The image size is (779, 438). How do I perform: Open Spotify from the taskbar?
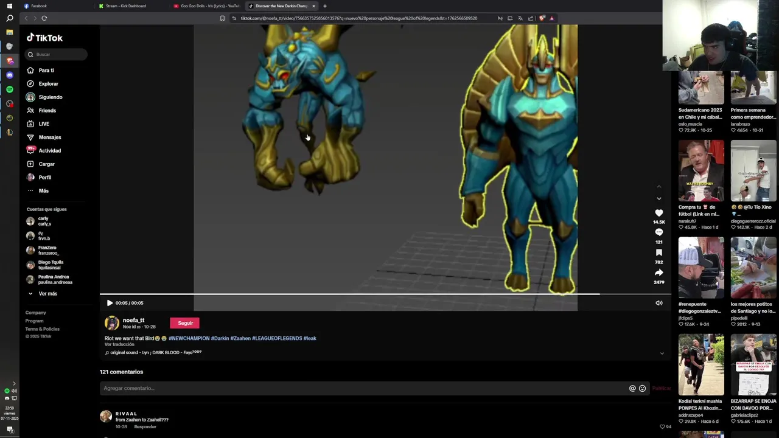9,89
